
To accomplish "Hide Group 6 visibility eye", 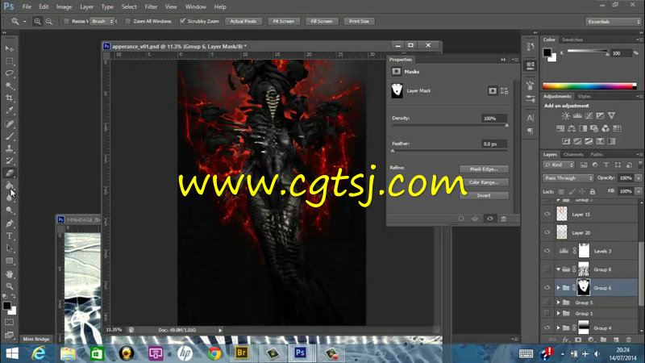I will (x=547, y=288).
